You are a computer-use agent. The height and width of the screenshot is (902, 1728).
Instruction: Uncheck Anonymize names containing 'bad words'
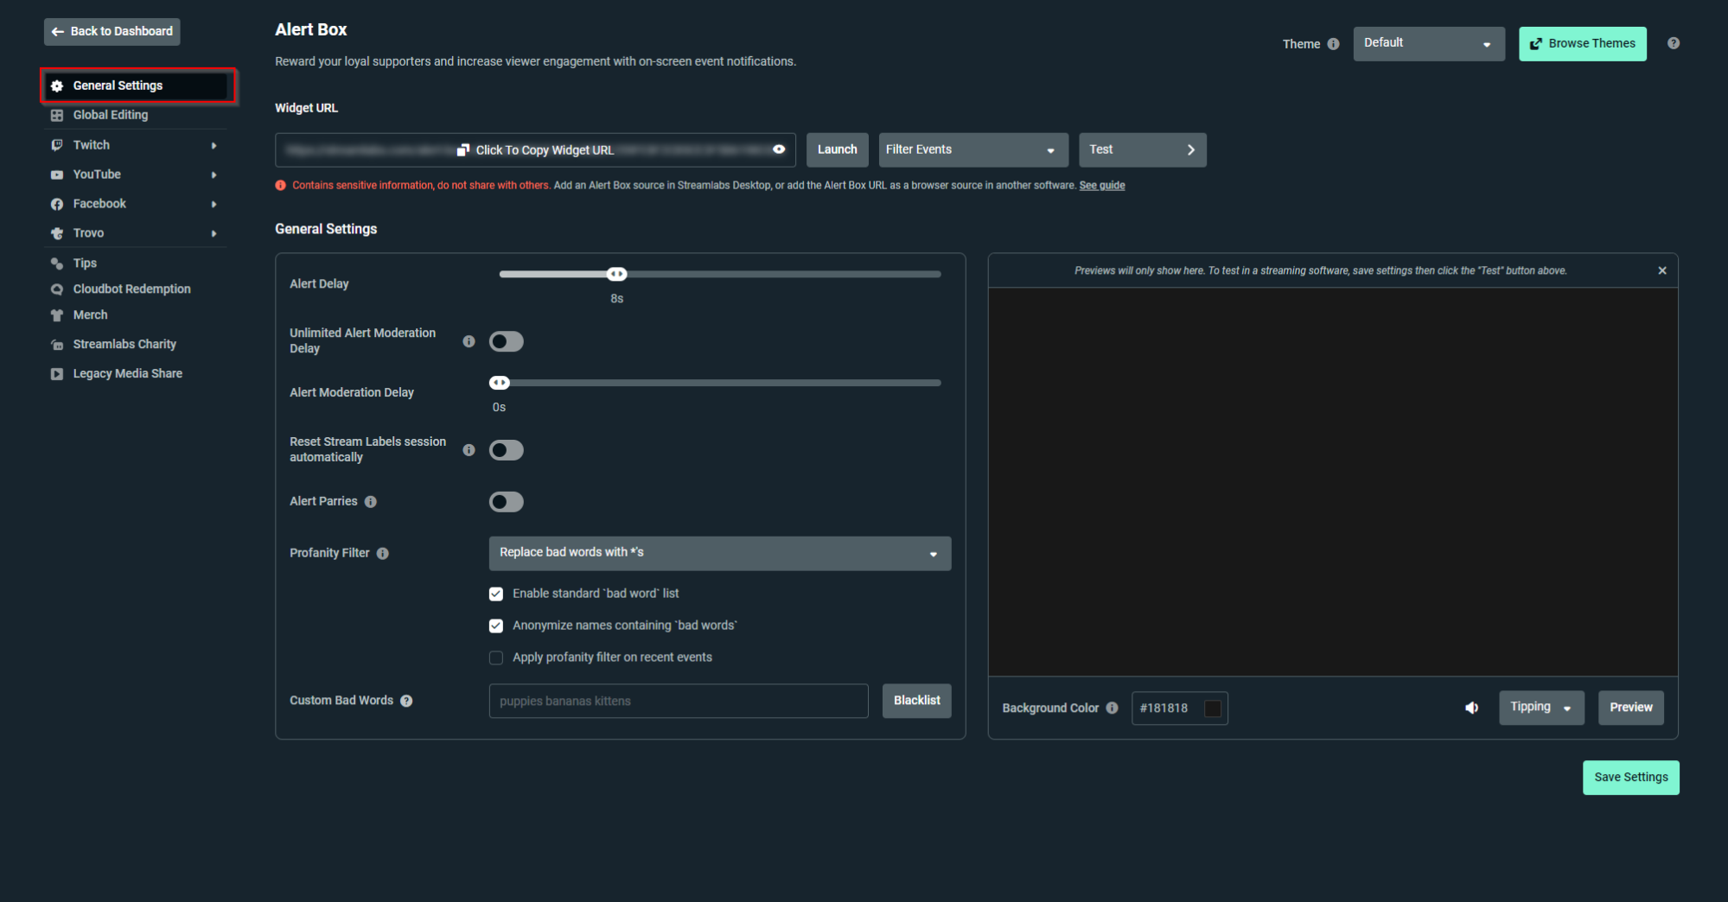click(496, 626)
